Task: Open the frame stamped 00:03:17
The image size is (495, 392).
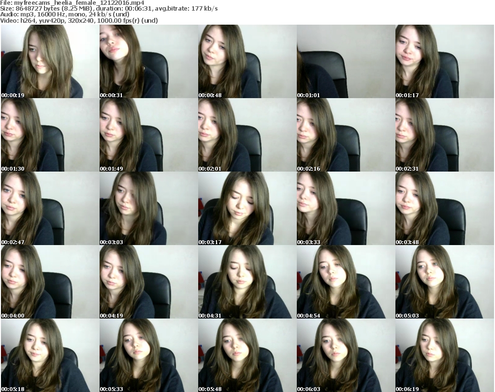Action: [x=247, y=208]
